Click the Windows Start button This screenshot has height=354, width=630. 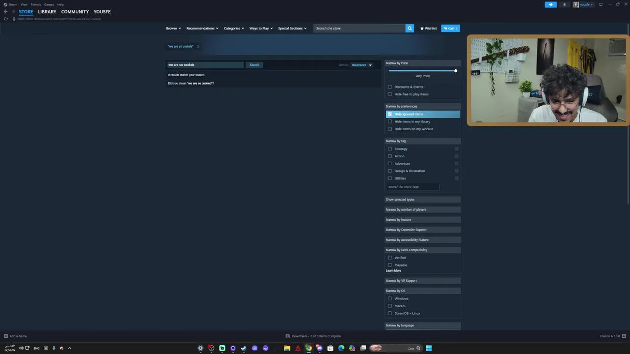tap(429, 348)
